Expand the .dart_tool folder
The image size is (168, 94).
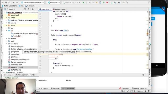pos(6,15)
